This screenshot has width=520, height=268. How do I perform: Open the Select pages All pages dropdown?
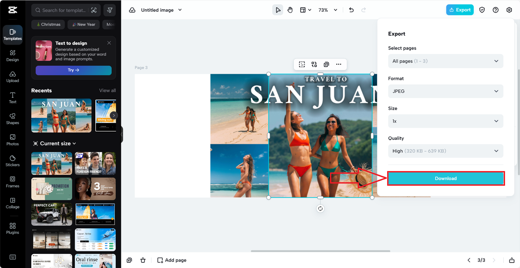[446, 61]
